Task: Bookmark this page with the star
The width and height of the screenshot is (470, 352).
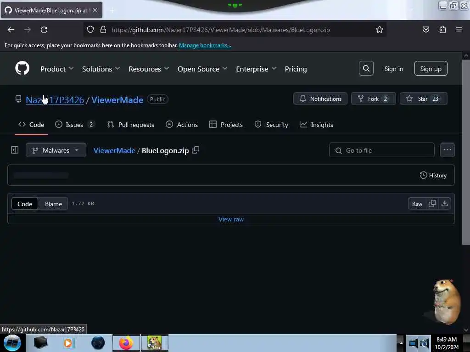Action: pyautogui.click(x=380, y=30)
